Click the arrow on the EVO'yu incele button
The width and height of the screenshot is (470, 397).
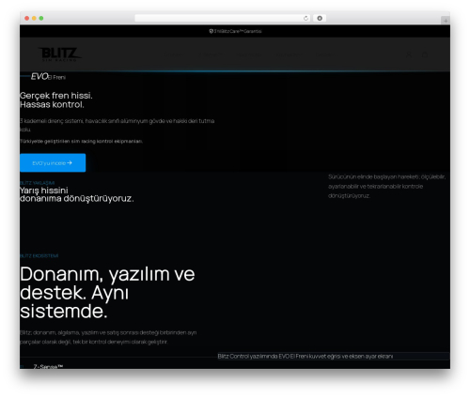point(70,162)
